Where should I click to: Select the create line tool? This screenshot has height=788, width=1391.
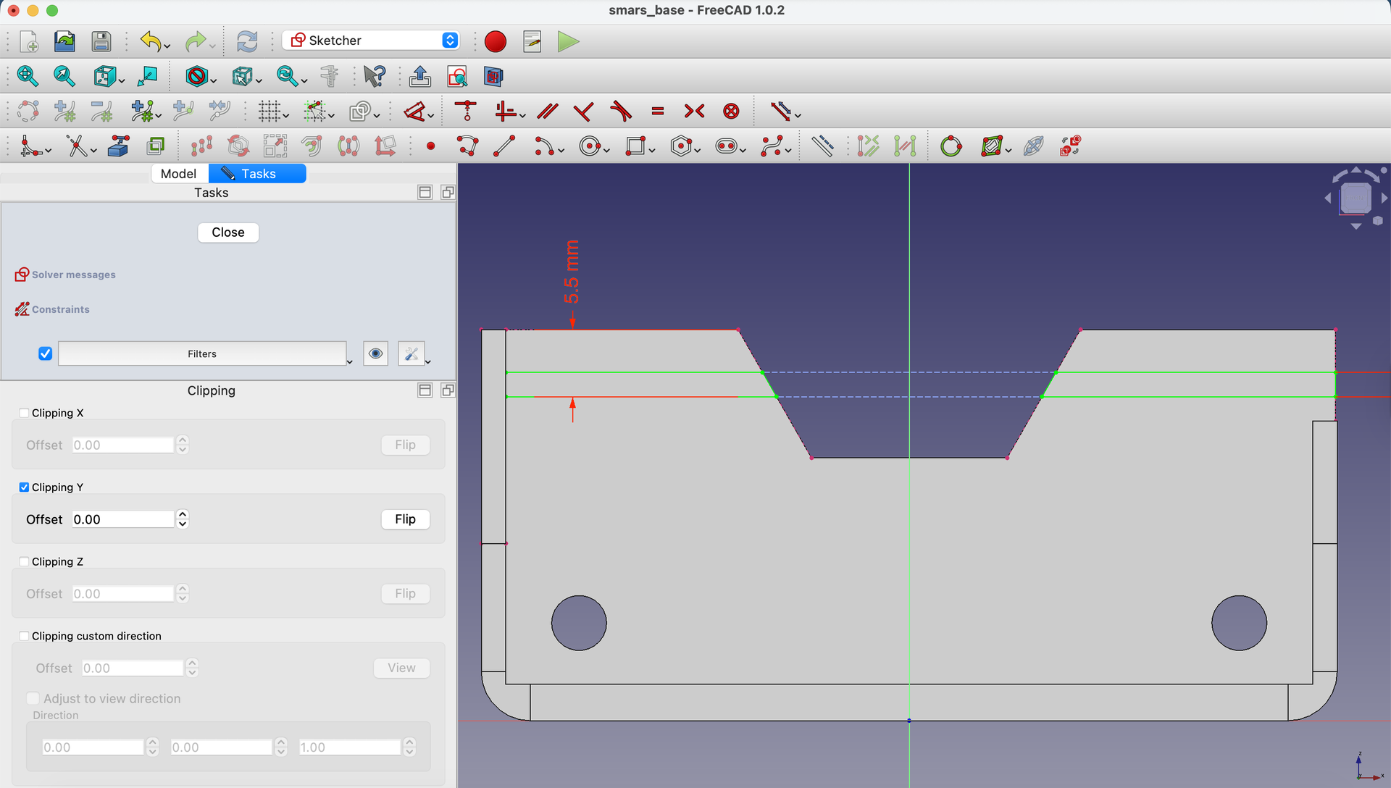click(x=504, y=146)
